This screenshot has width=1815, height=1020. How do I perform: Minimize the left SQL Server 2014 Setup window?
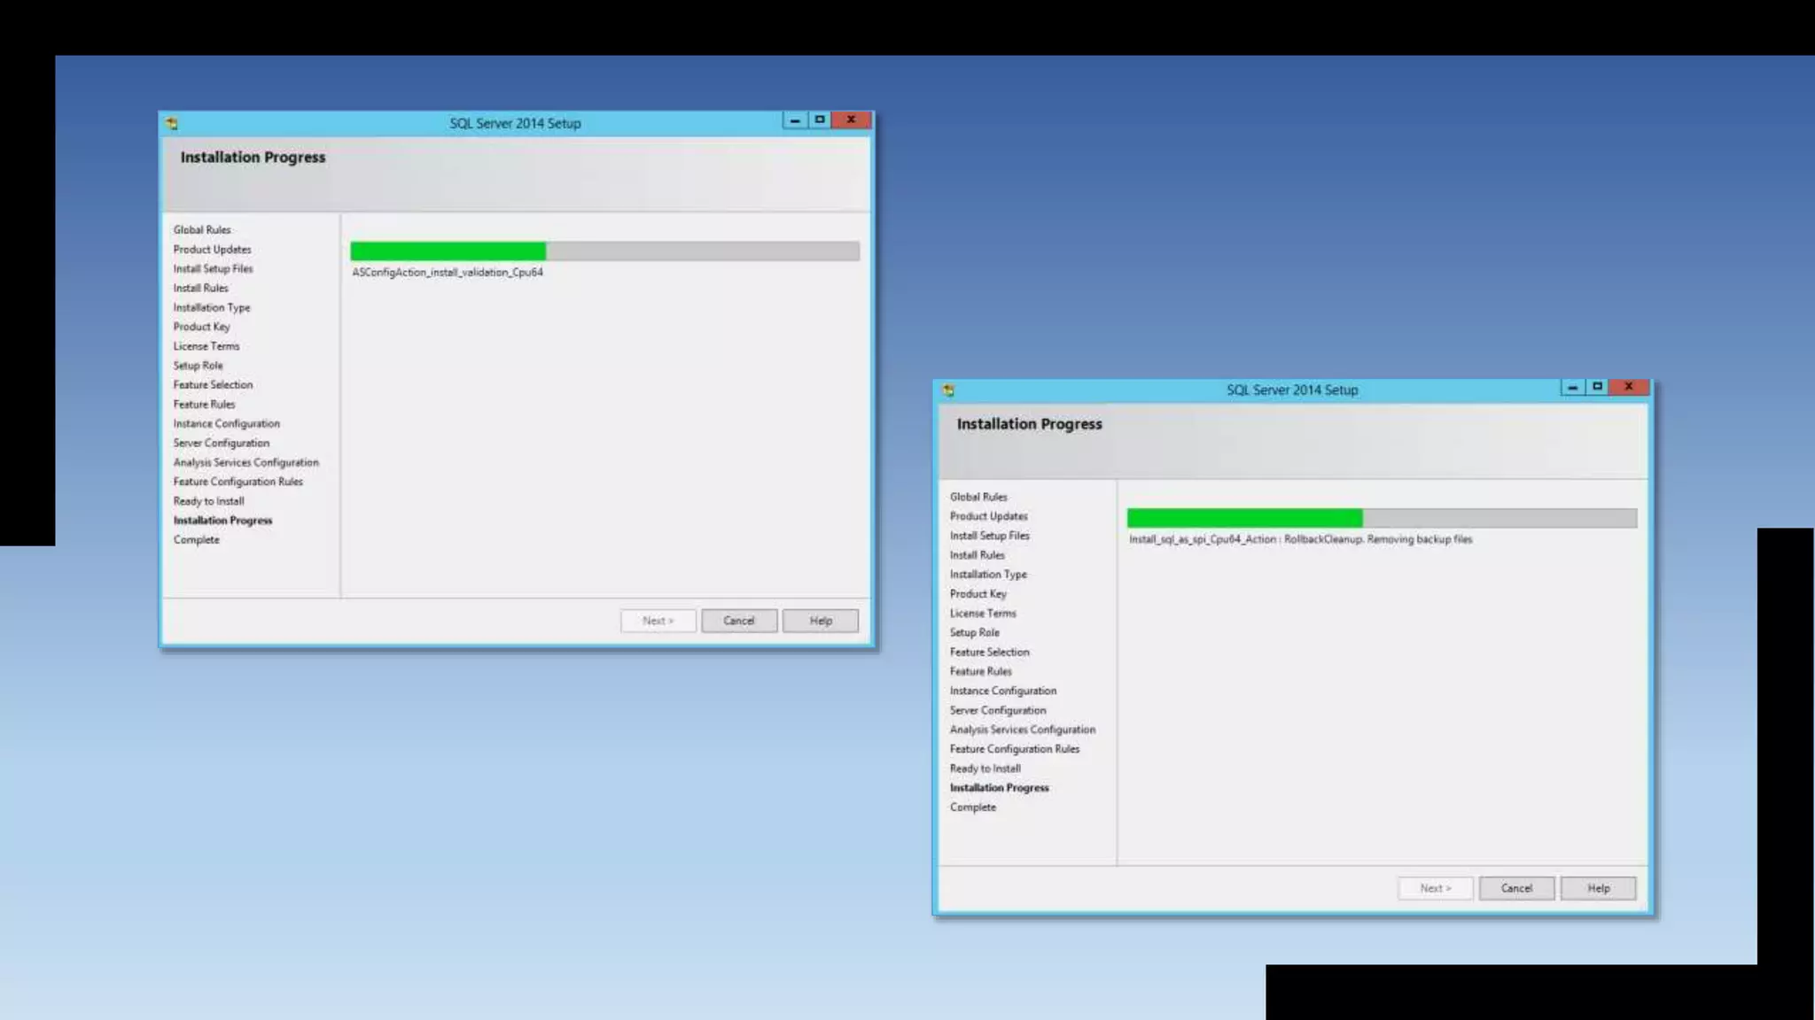click(794, 120)
